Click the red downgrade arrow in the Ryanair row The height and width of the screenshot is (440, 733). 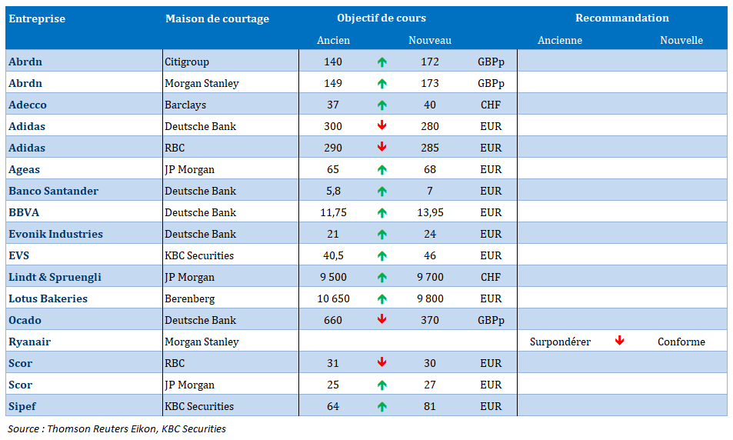(619, 342)
